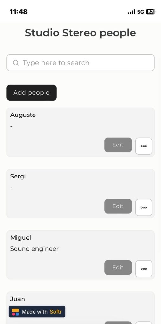Click the Softr logo icon
This screenshot has height=324, width=161.
pyautogui.click(x=15, y=312)
